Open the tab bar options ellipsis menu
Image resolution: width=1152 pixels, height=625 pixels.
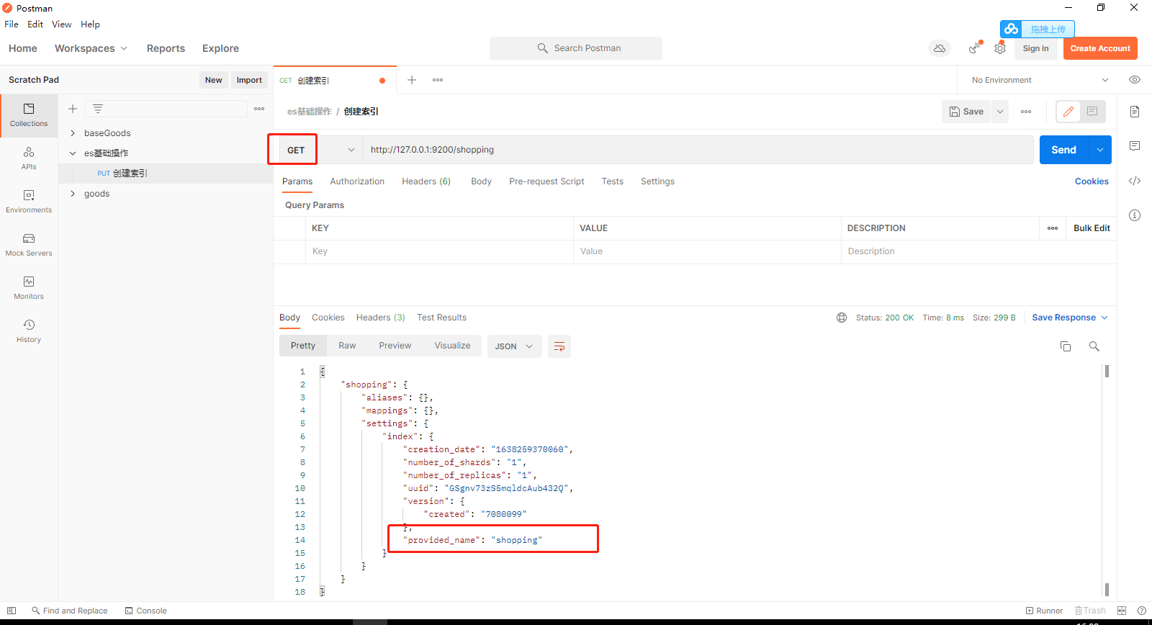coord(438,80)
